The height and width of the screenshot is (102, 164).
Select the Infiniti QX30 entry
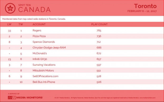(x=40, y=59)
